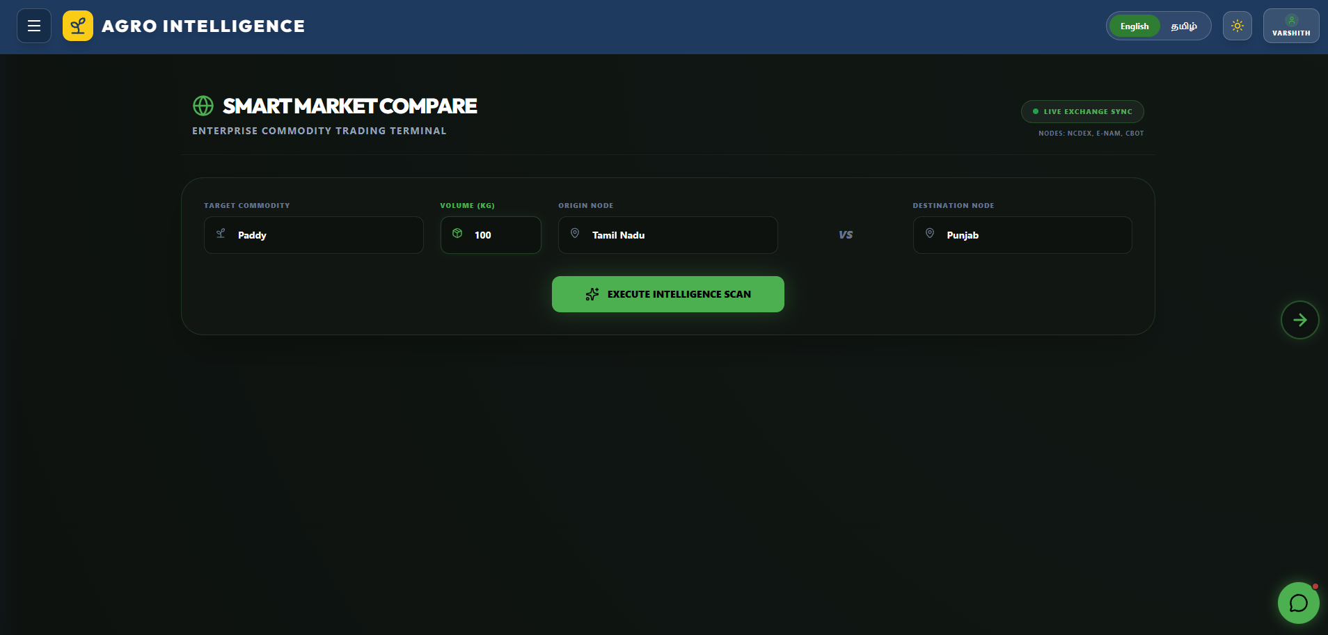Screen dimensions: 1328x635
Task: Click the location pin icon in Origin Node
Action: pos(575,234)
